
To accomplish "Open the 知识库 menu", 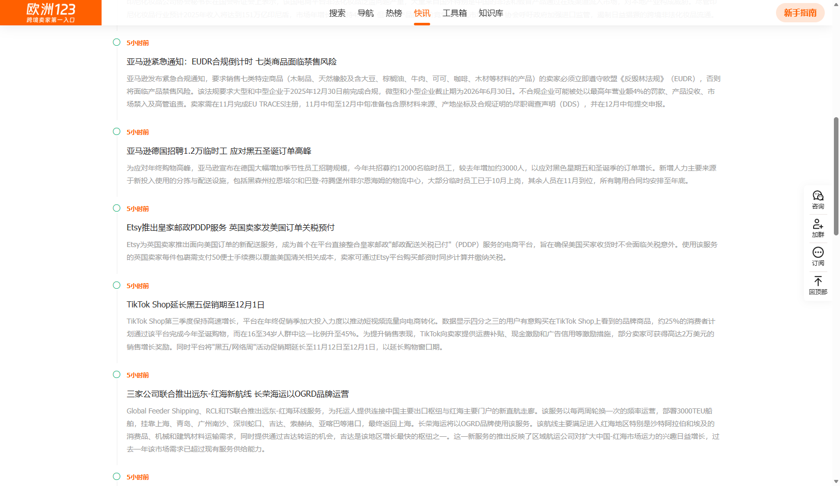I will click(x=491, y=13).
